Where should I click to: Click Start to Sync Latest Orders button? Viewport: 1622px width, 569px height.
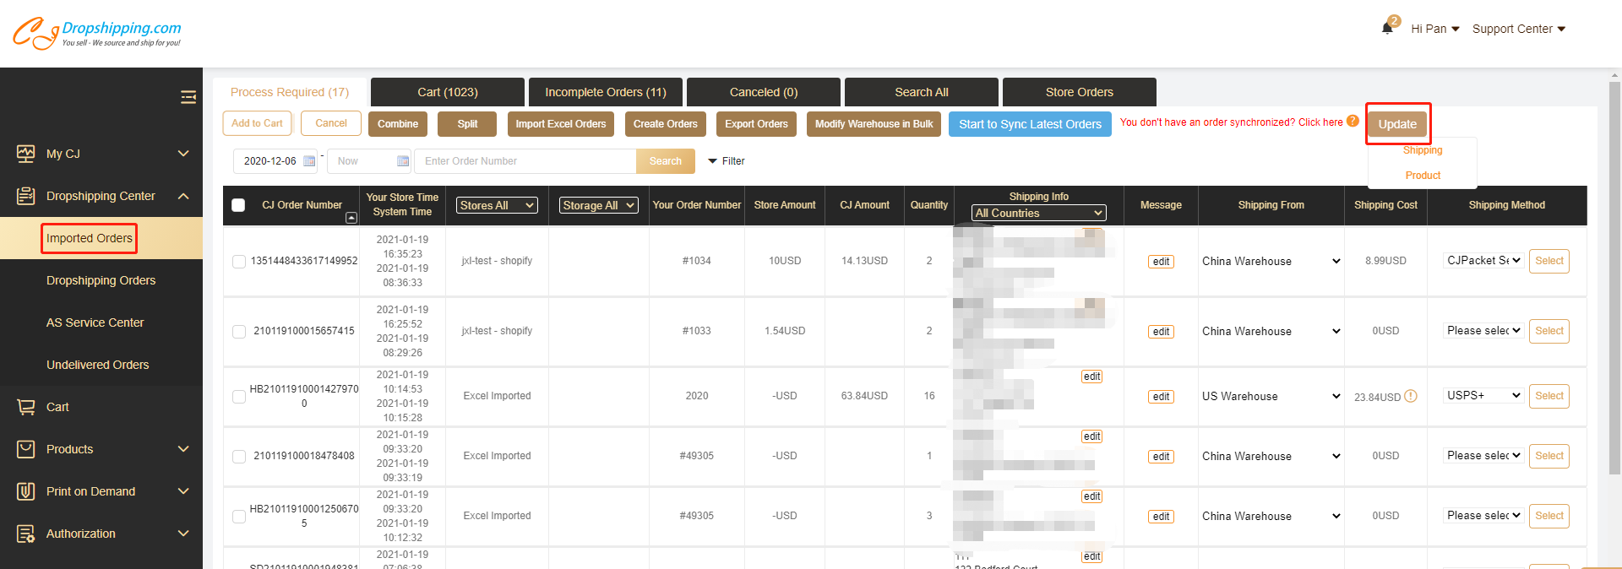(1029, 124)
